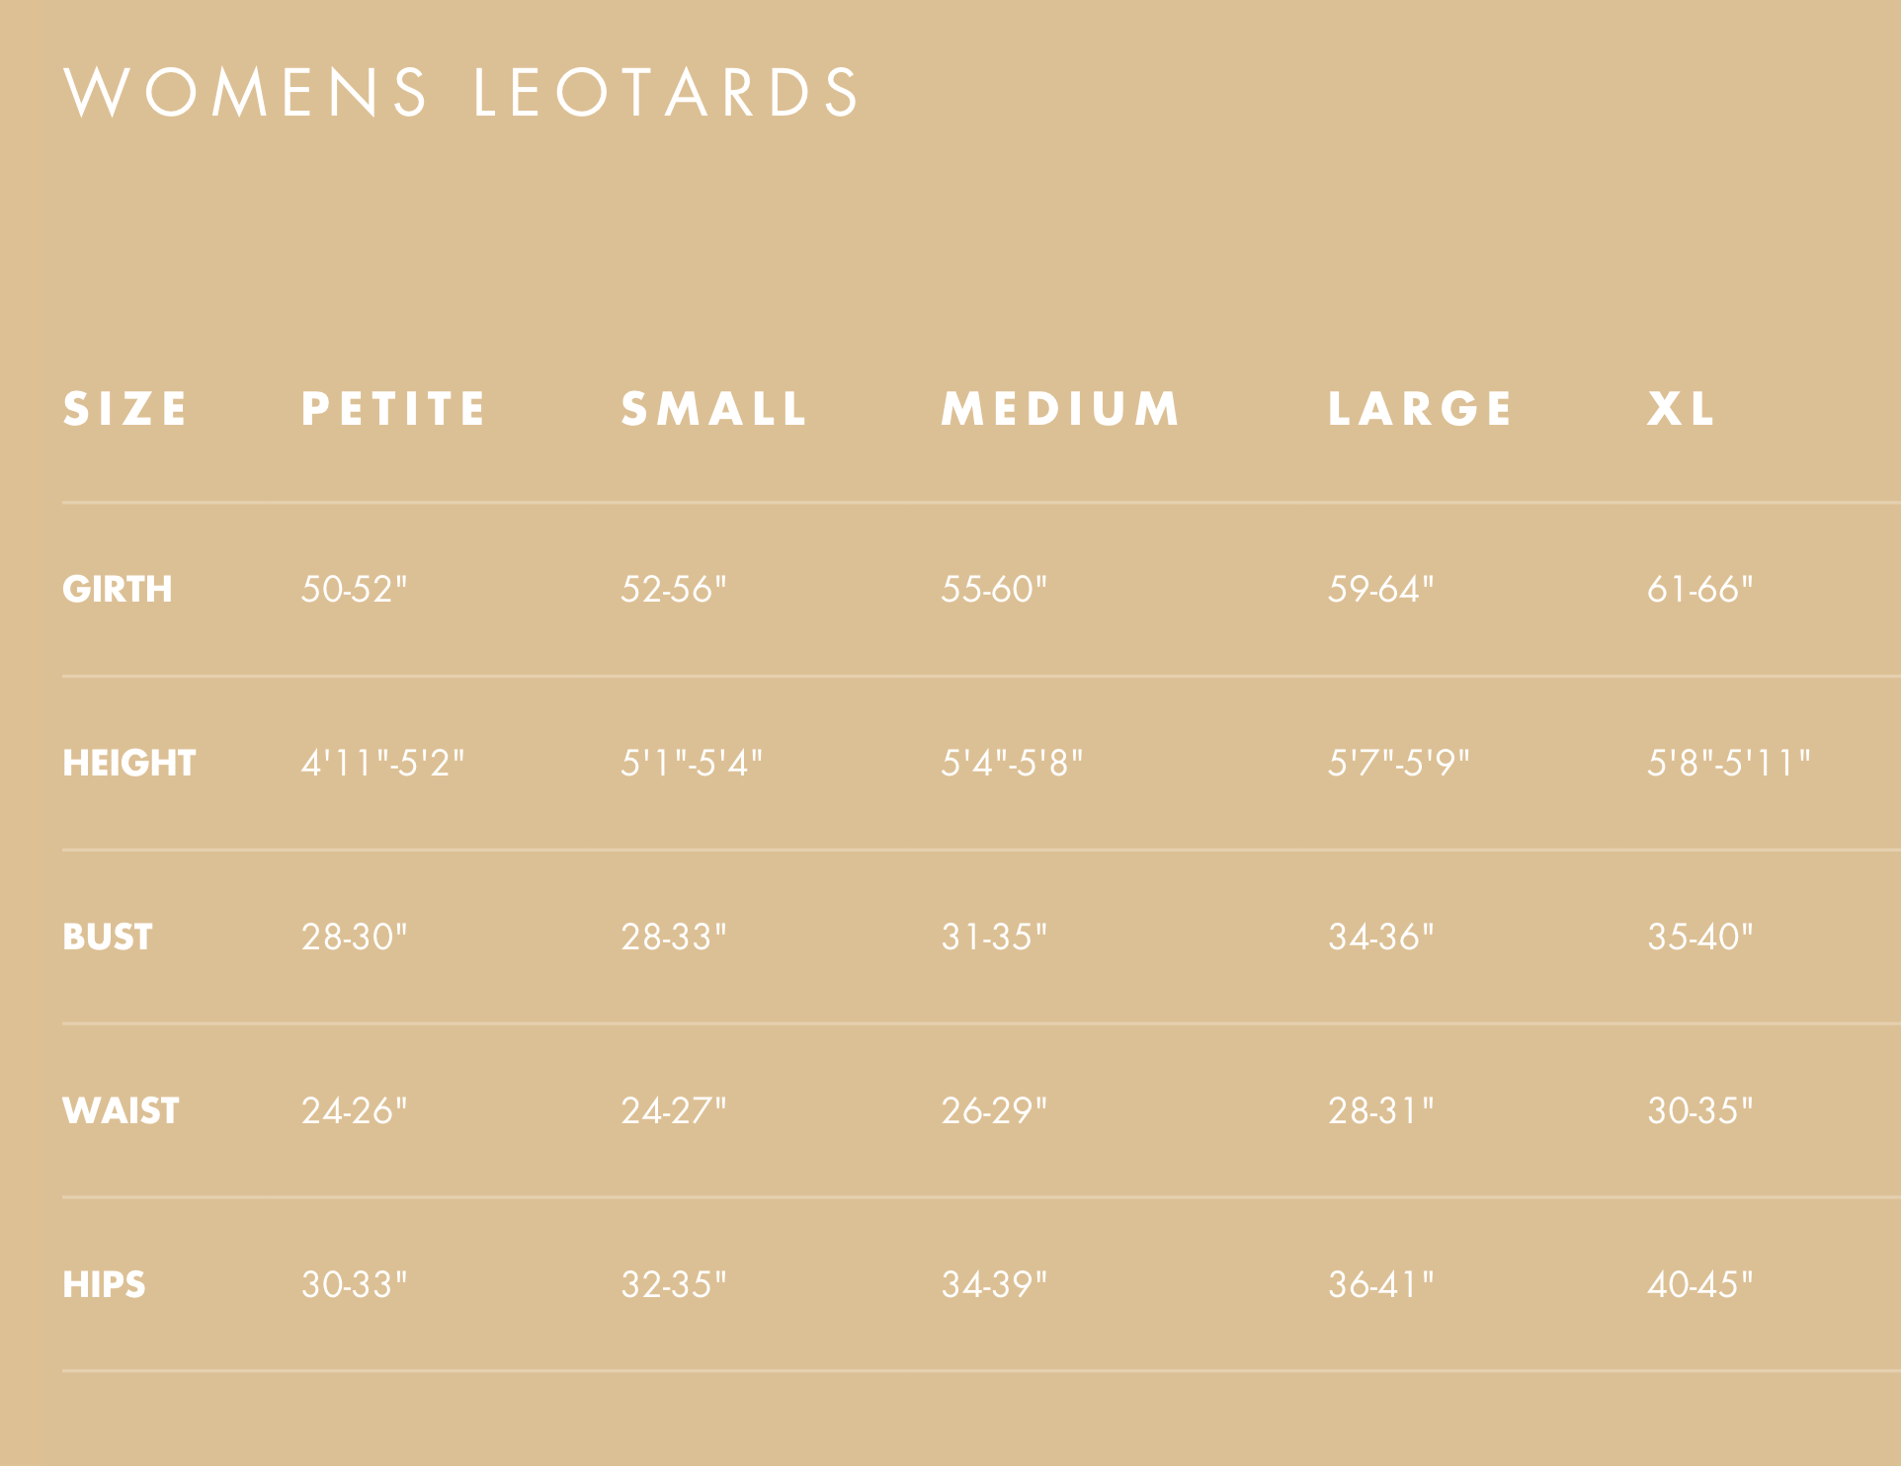The width and height of the screenshot is (1901, 1466).
Task: Select the PETITE column header
Action: point(393,409)
